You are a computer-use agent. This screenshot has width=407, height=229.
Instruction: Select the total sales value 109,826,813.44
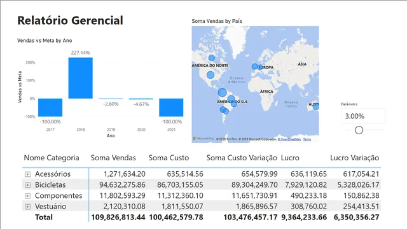pyautogui.click(x=118, y=218)
